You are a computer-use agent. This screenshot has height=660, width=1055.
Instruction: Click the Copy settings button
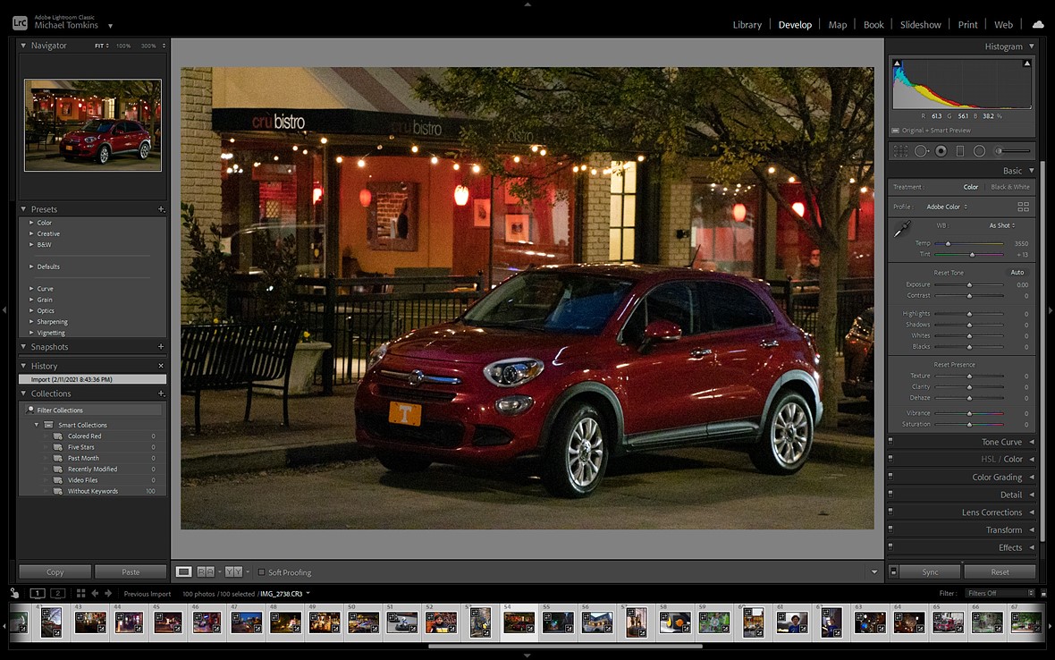(55, 572)
